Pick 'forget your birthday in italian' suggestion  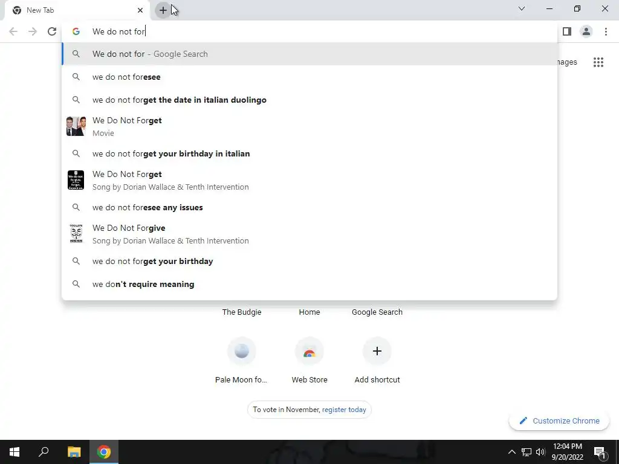click(309, 153)
